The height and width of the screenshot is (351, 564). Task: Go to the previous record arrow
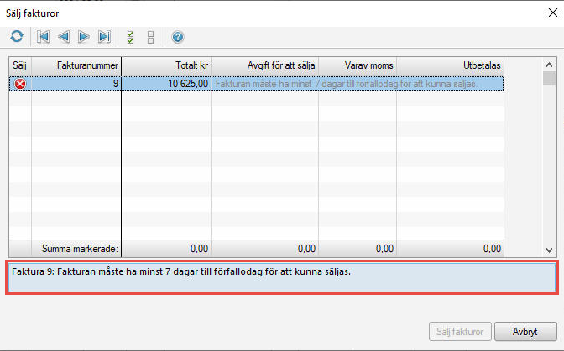[64, 37]
